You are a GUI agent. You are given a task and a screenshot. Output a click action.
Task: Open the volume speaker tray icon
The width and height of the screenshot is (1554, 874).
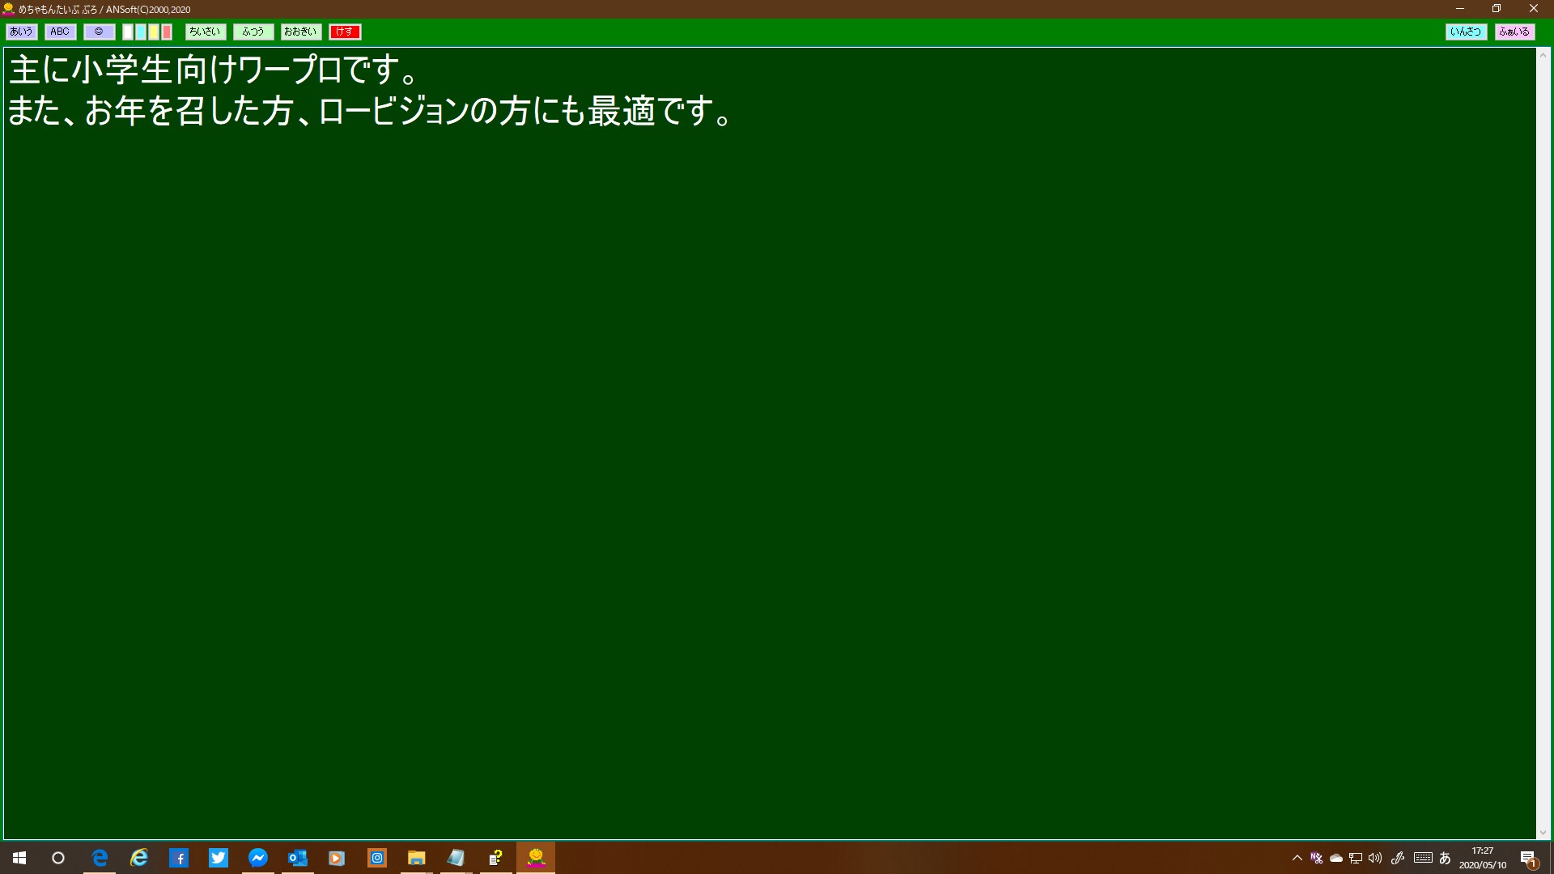coord(1375,858)
